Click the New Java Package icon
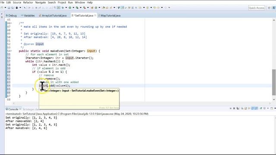The width and height of the screenshot is (276, 155). tap(92, 8)
